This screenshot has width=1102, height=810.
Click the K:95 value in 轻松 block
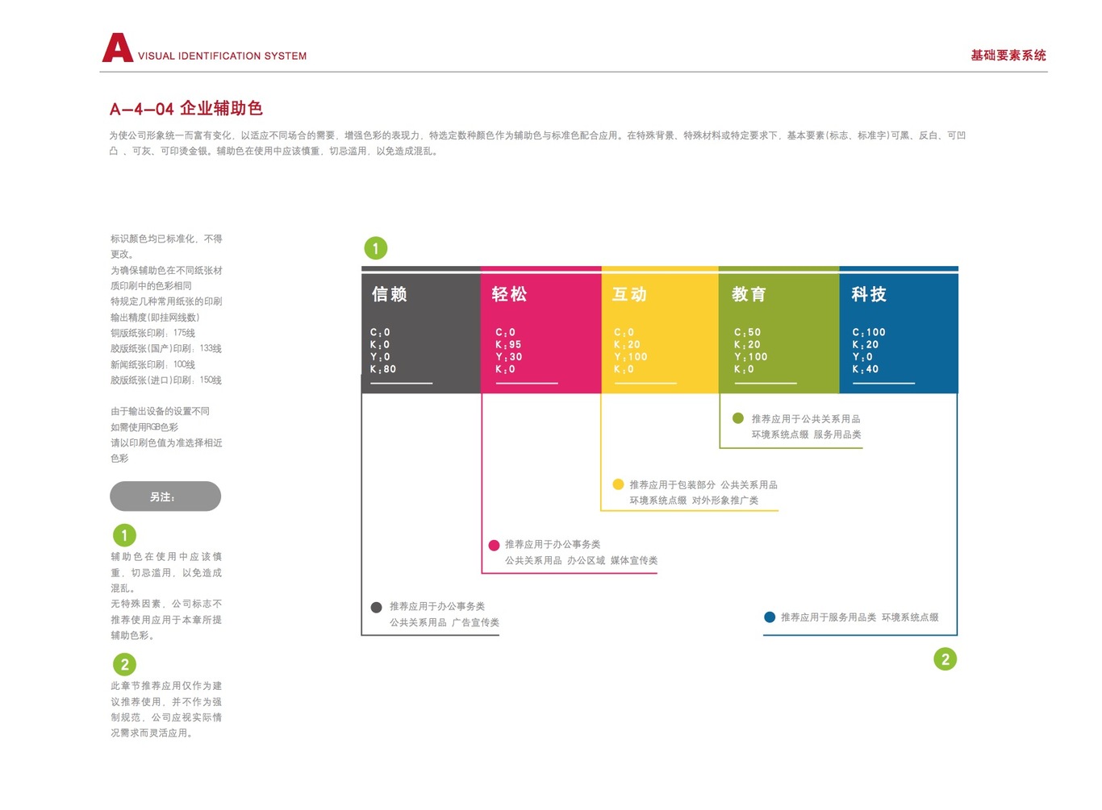pyautogui.click(x=508, y=345)
